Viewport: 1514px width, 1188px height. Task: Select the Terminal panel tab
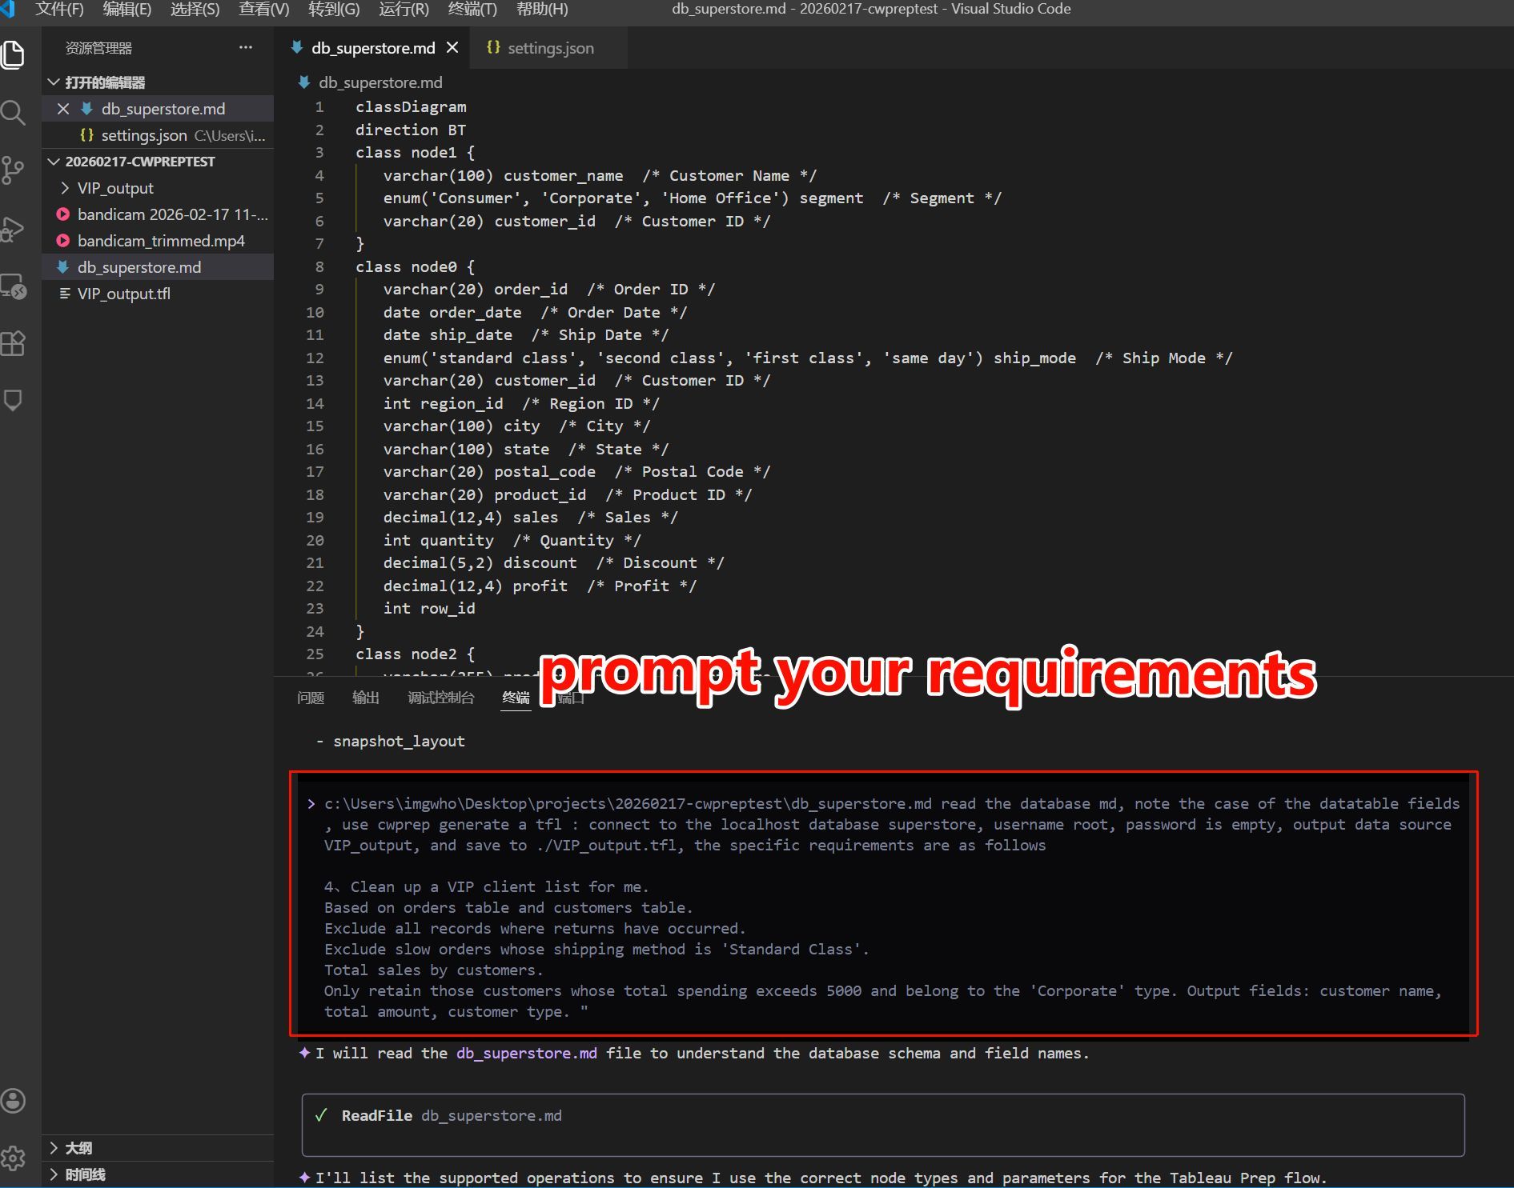point(516,698)
